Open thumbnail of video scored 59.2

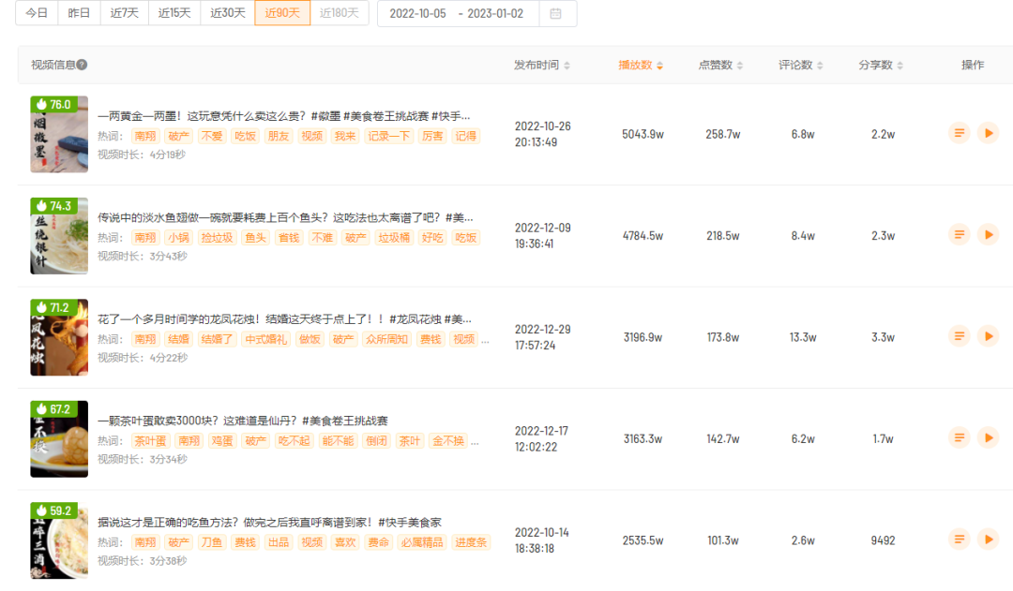coord(59,540)
